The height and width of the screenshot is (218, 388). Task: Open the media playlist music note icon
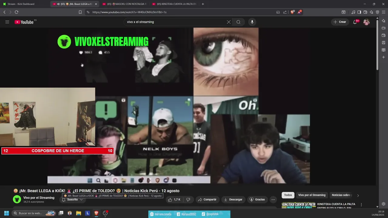click(x=353, y=12)
